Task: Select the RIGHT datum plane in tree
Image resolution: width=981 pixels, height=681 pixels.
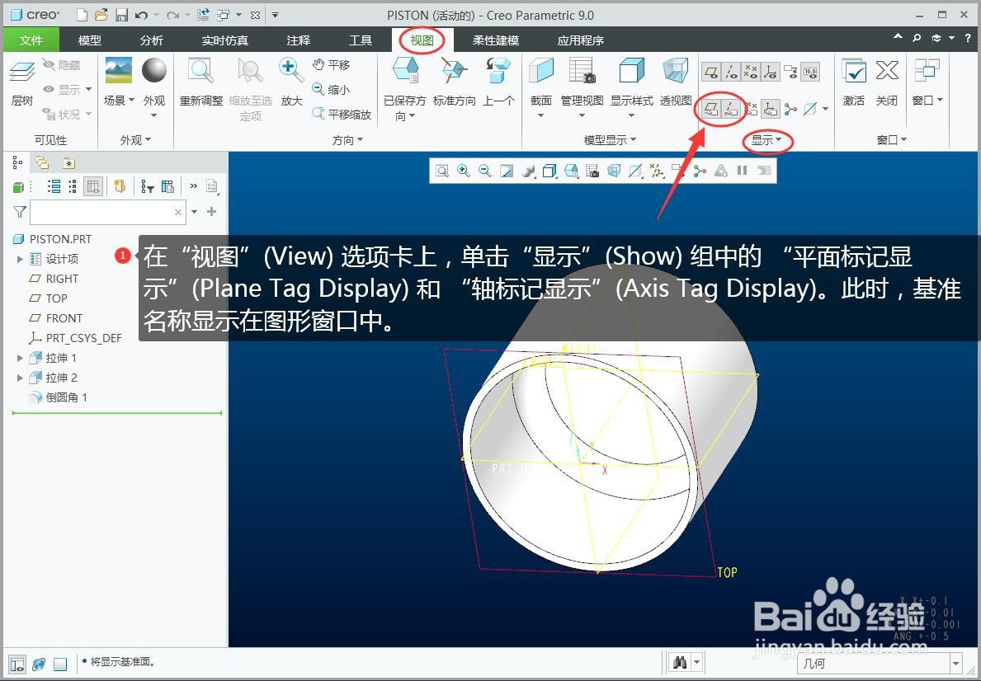Action: pos(61,279)
